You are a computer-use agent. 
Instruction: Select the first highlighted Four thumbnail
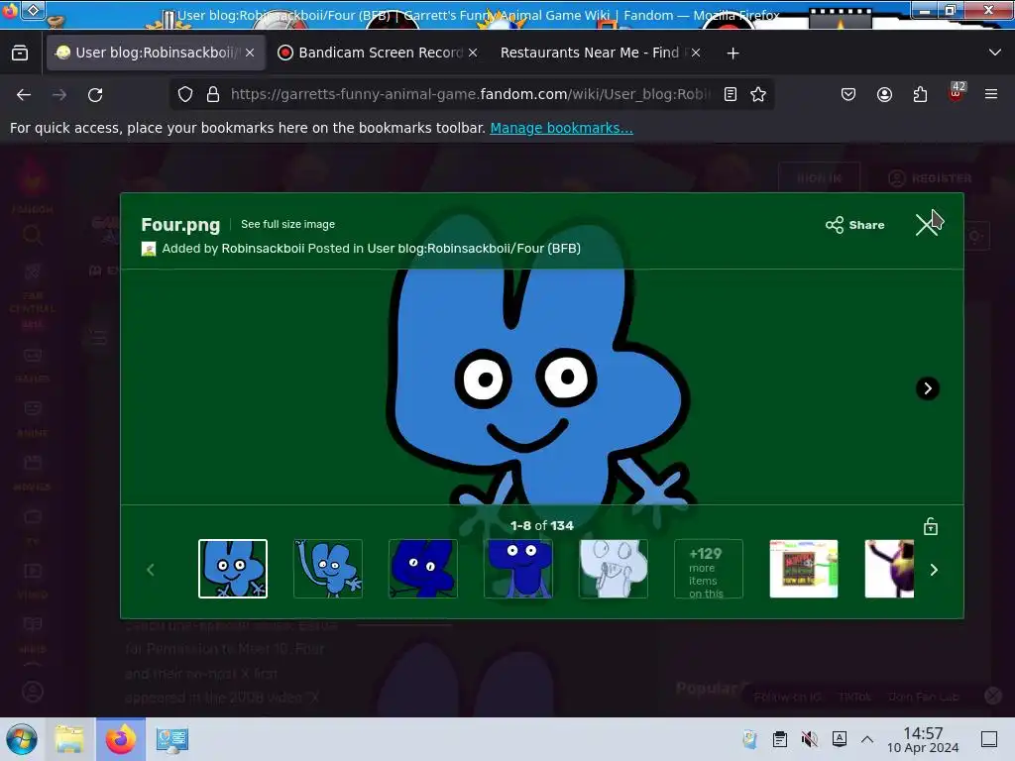(233, 569)
